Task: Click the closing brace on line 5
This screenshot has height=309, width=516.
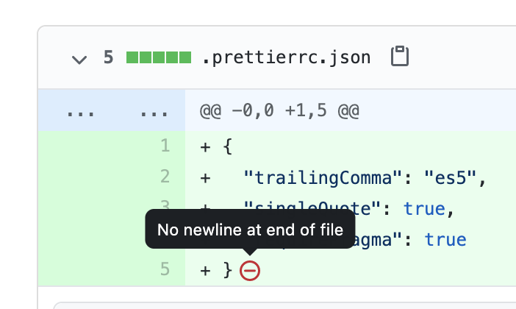Action: [x=227, y=270]
